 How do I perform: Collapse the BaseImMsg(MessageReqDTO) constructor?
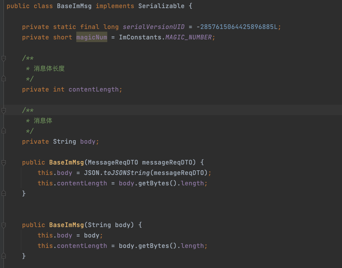pyautogui.click(x=4, y=163)
